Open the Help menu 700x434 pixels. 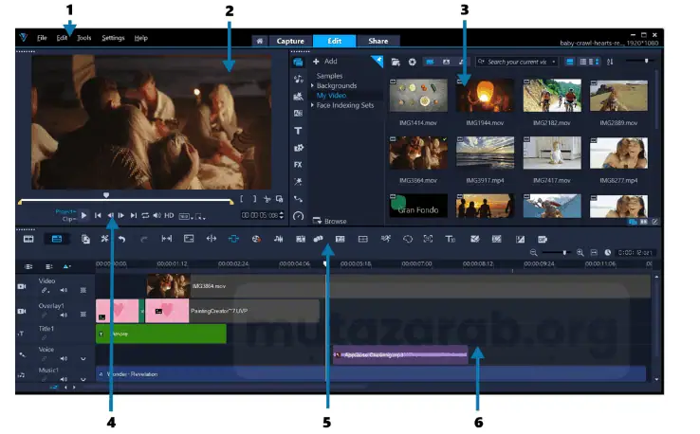pyautogui.click(x=141, y=38)
